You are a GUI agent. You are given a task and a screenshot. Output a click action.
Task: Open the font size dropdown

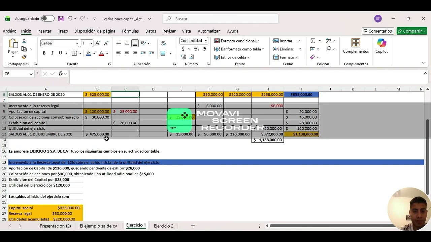pos(91,43)
